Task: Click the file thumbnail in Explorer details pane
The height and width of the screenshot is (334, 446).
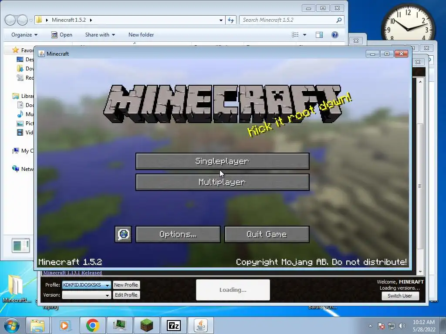Action: 21,246
